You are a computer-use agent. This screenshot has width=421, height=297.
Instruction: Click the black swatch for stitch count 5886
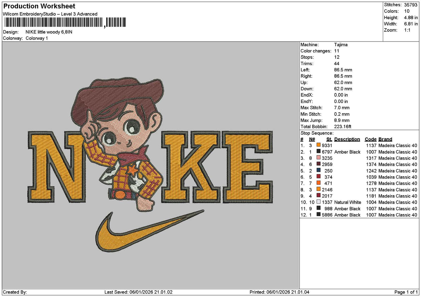318,215
